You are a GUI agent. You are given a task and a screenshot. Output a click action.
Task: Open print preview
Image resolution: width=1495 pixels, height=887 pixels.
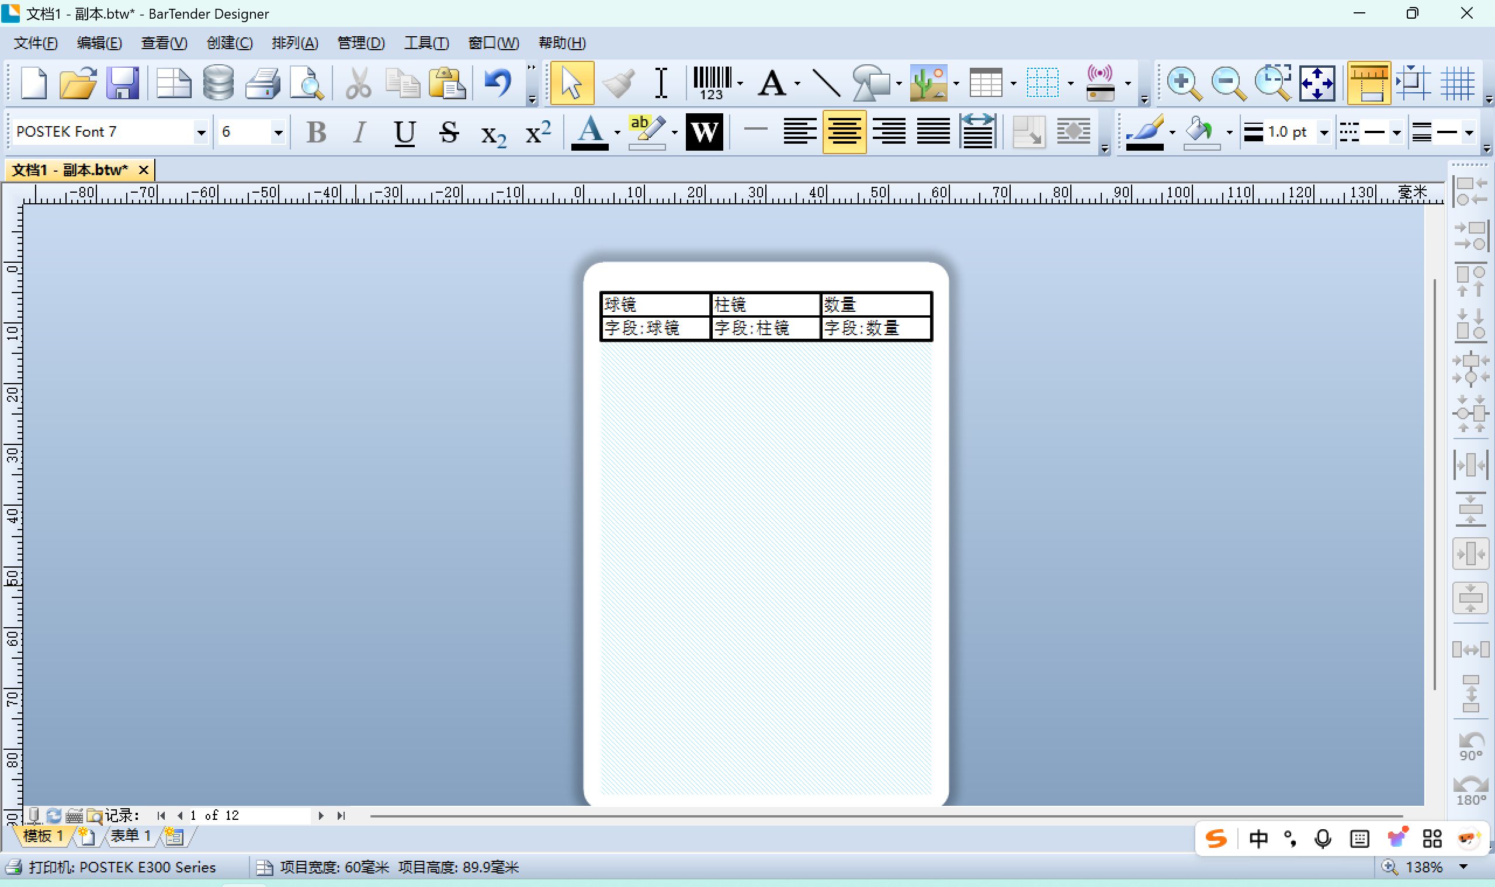[307, 82]
